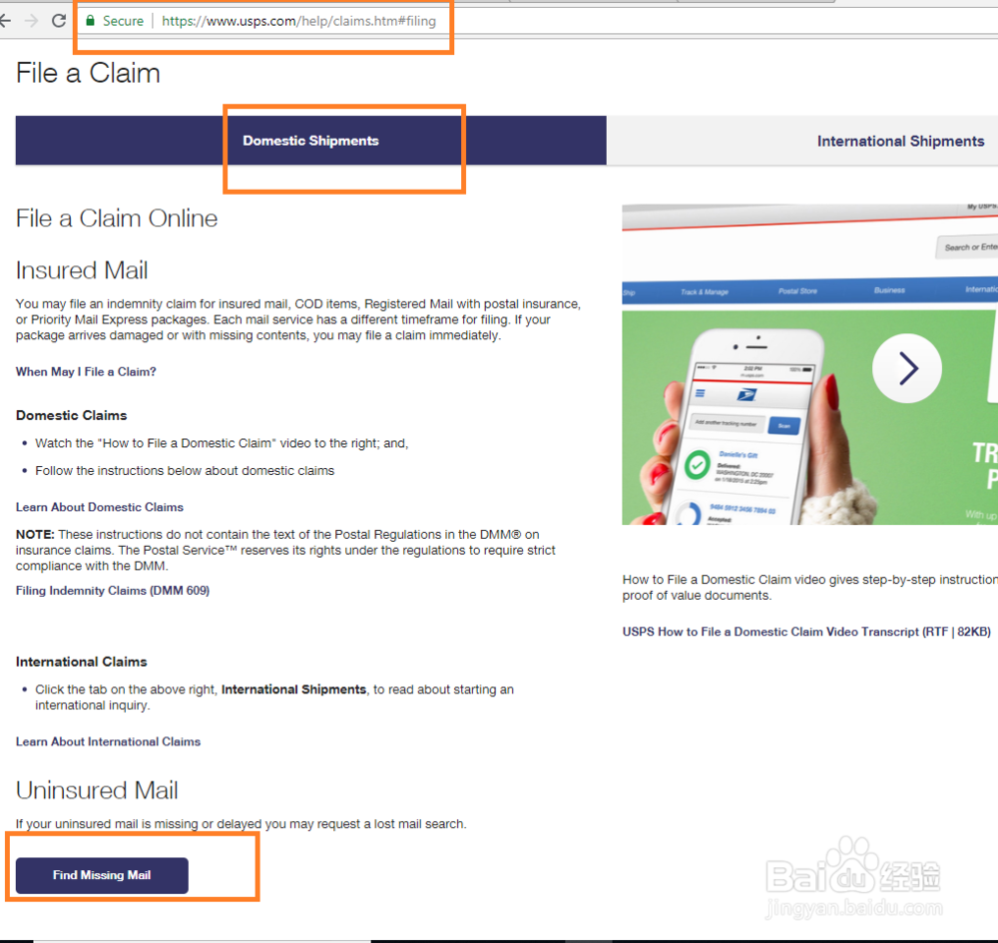
Task: Open Learn About International Claims link
Action: click(x=108, y=742)
